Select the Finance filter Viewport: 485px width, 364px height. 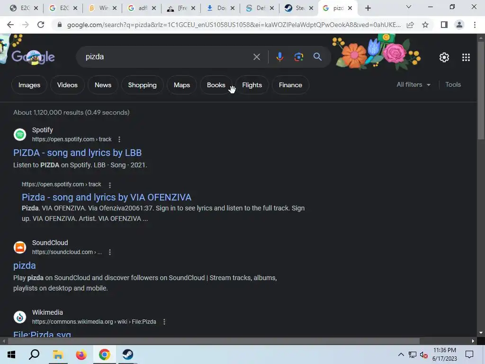point(290,85)
